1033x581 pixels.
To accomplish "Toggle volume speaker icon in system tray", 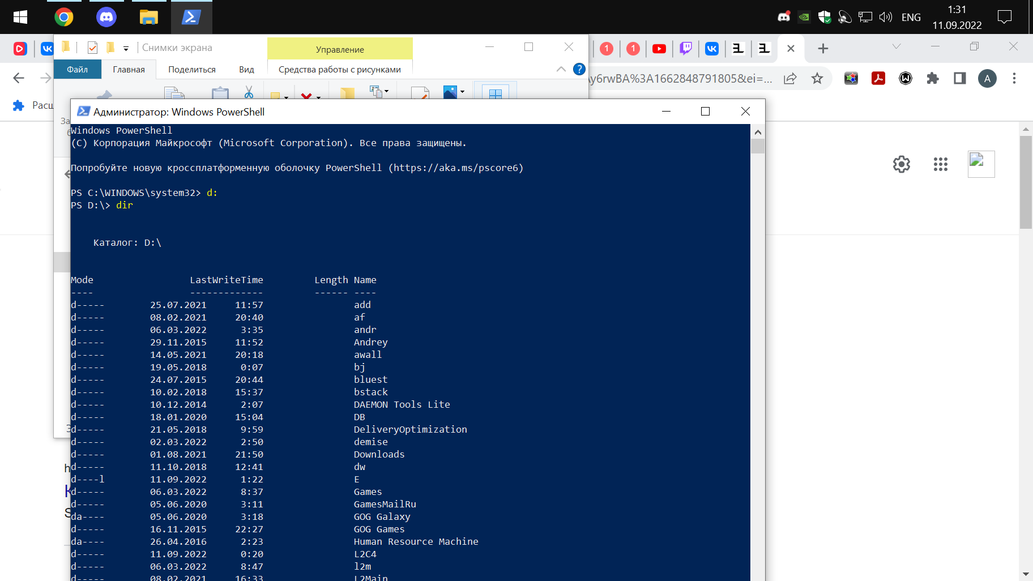I will (885, 17).
